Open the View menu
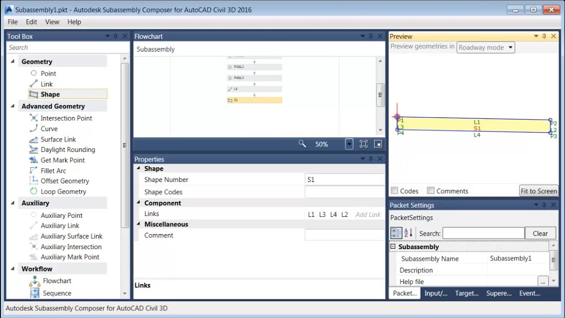 (52, 22)
